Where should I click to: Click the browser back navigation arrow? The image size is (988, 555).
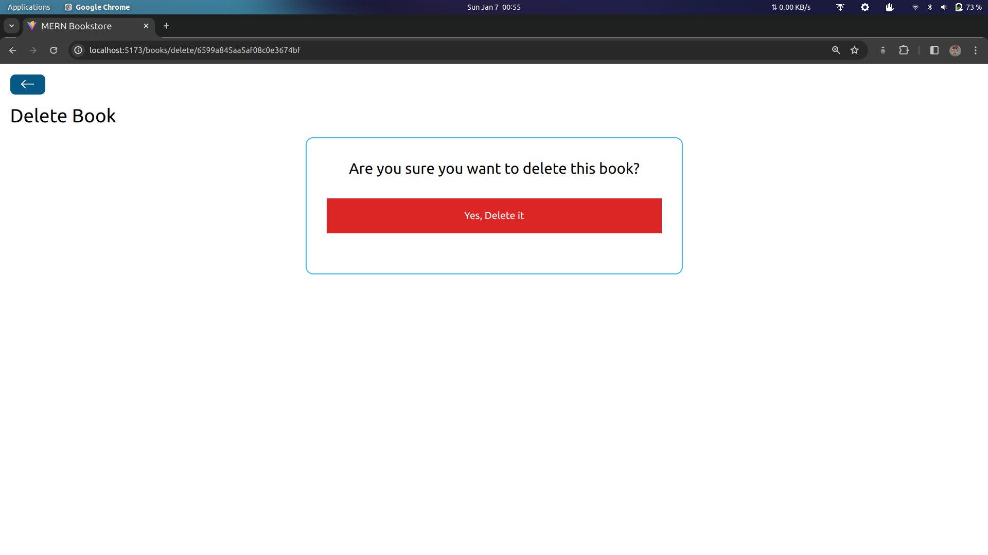coord(12,50)
